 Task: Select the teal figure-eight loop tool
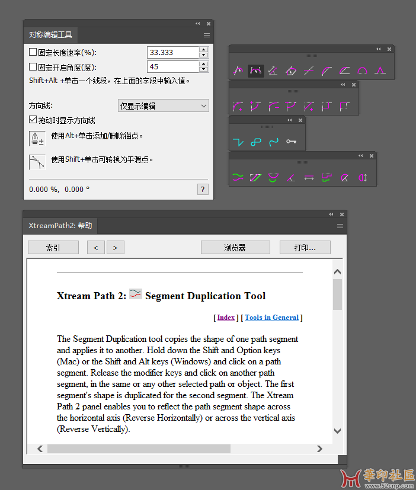[255, 142]
